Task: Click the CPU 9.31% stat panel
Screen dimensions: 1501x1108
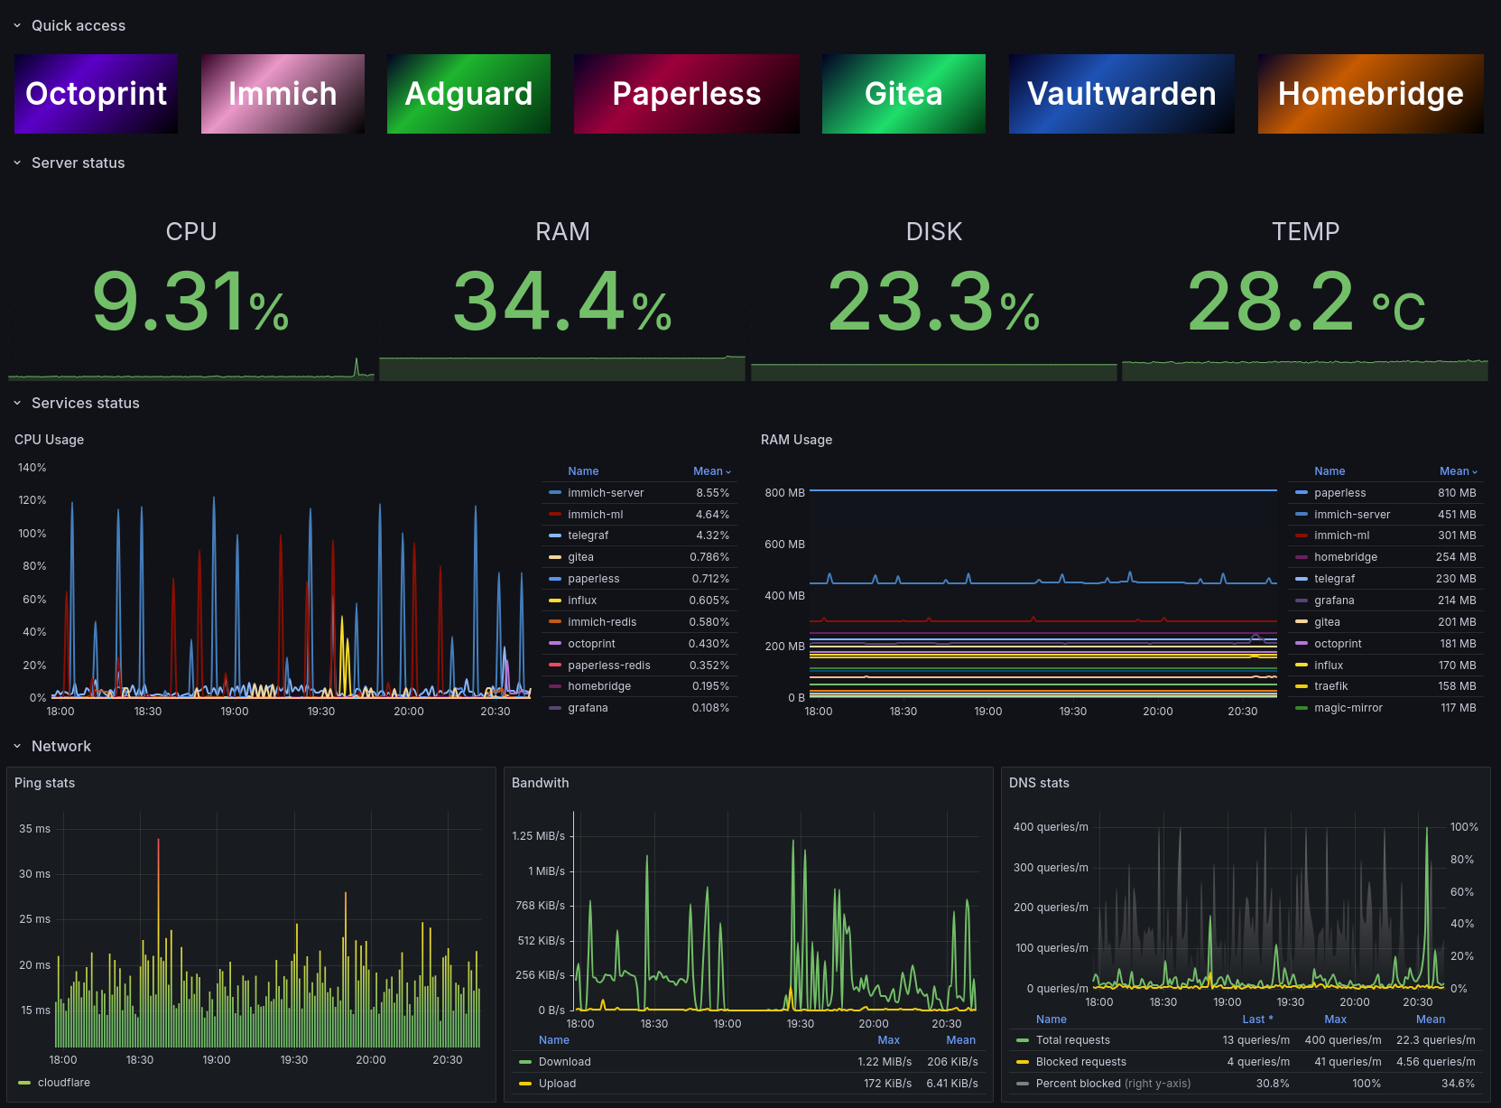Action: 191,289
